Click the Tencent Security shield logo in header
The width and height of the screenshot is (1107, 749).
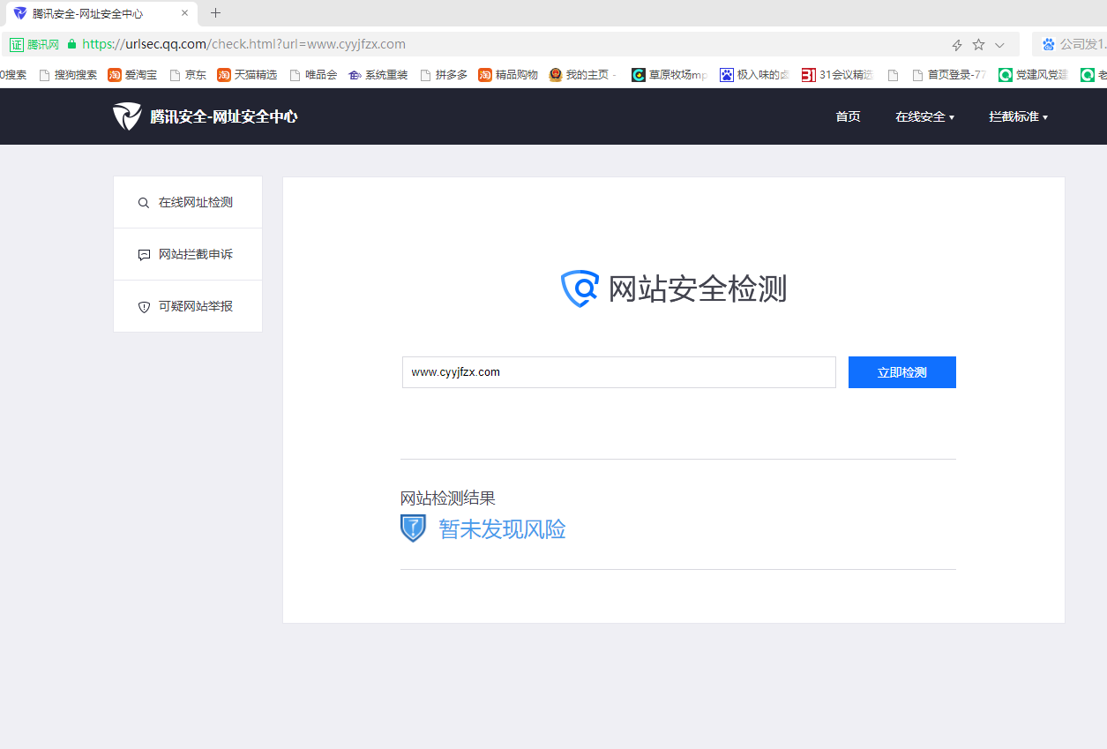pos(127,116)
